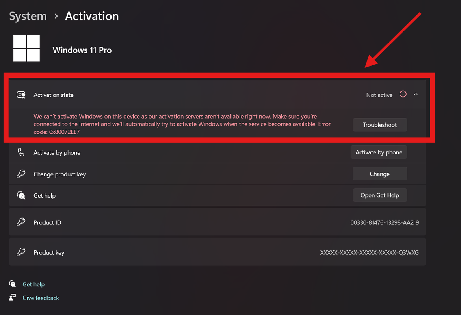Viewport: 461px width, 315px height.
Task: Open the Get help link at bottom
Action: pos(33,284)
